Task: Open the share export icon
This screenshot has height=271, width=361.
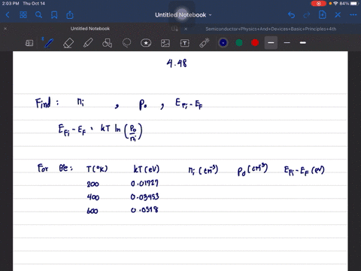Action: (70, 15)
